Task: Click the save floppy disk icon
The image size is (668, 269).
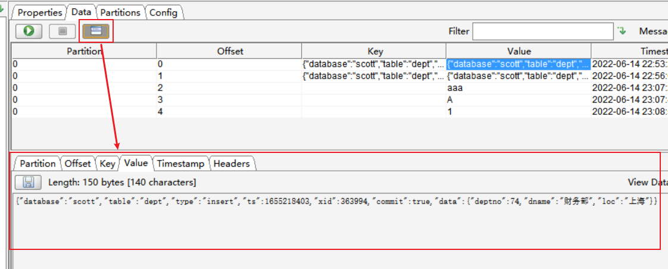Action: point(28,182)
